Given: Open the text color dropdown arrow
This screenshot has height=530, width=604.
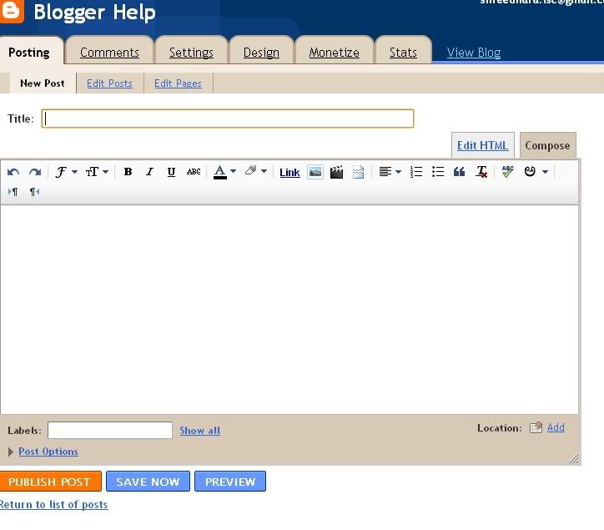Looking at the screenshot, I should 233,171.
